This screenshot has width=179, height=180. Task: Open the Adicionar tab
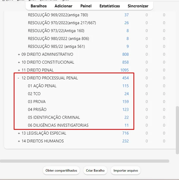[63, 6]
